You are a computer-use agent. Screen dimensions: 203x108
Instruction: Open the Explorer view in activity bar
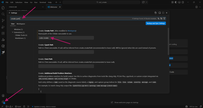pyautogui.click(x=3, y=8)
